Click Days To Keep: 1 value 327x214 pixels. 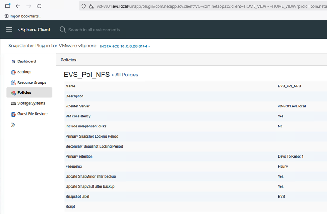[291, 157]
